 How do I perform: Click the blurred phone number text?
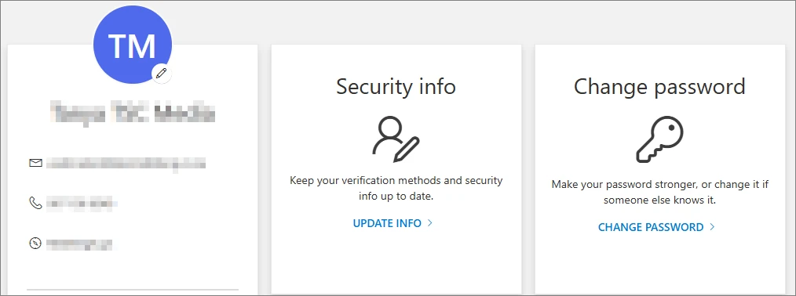pos(81,204)
